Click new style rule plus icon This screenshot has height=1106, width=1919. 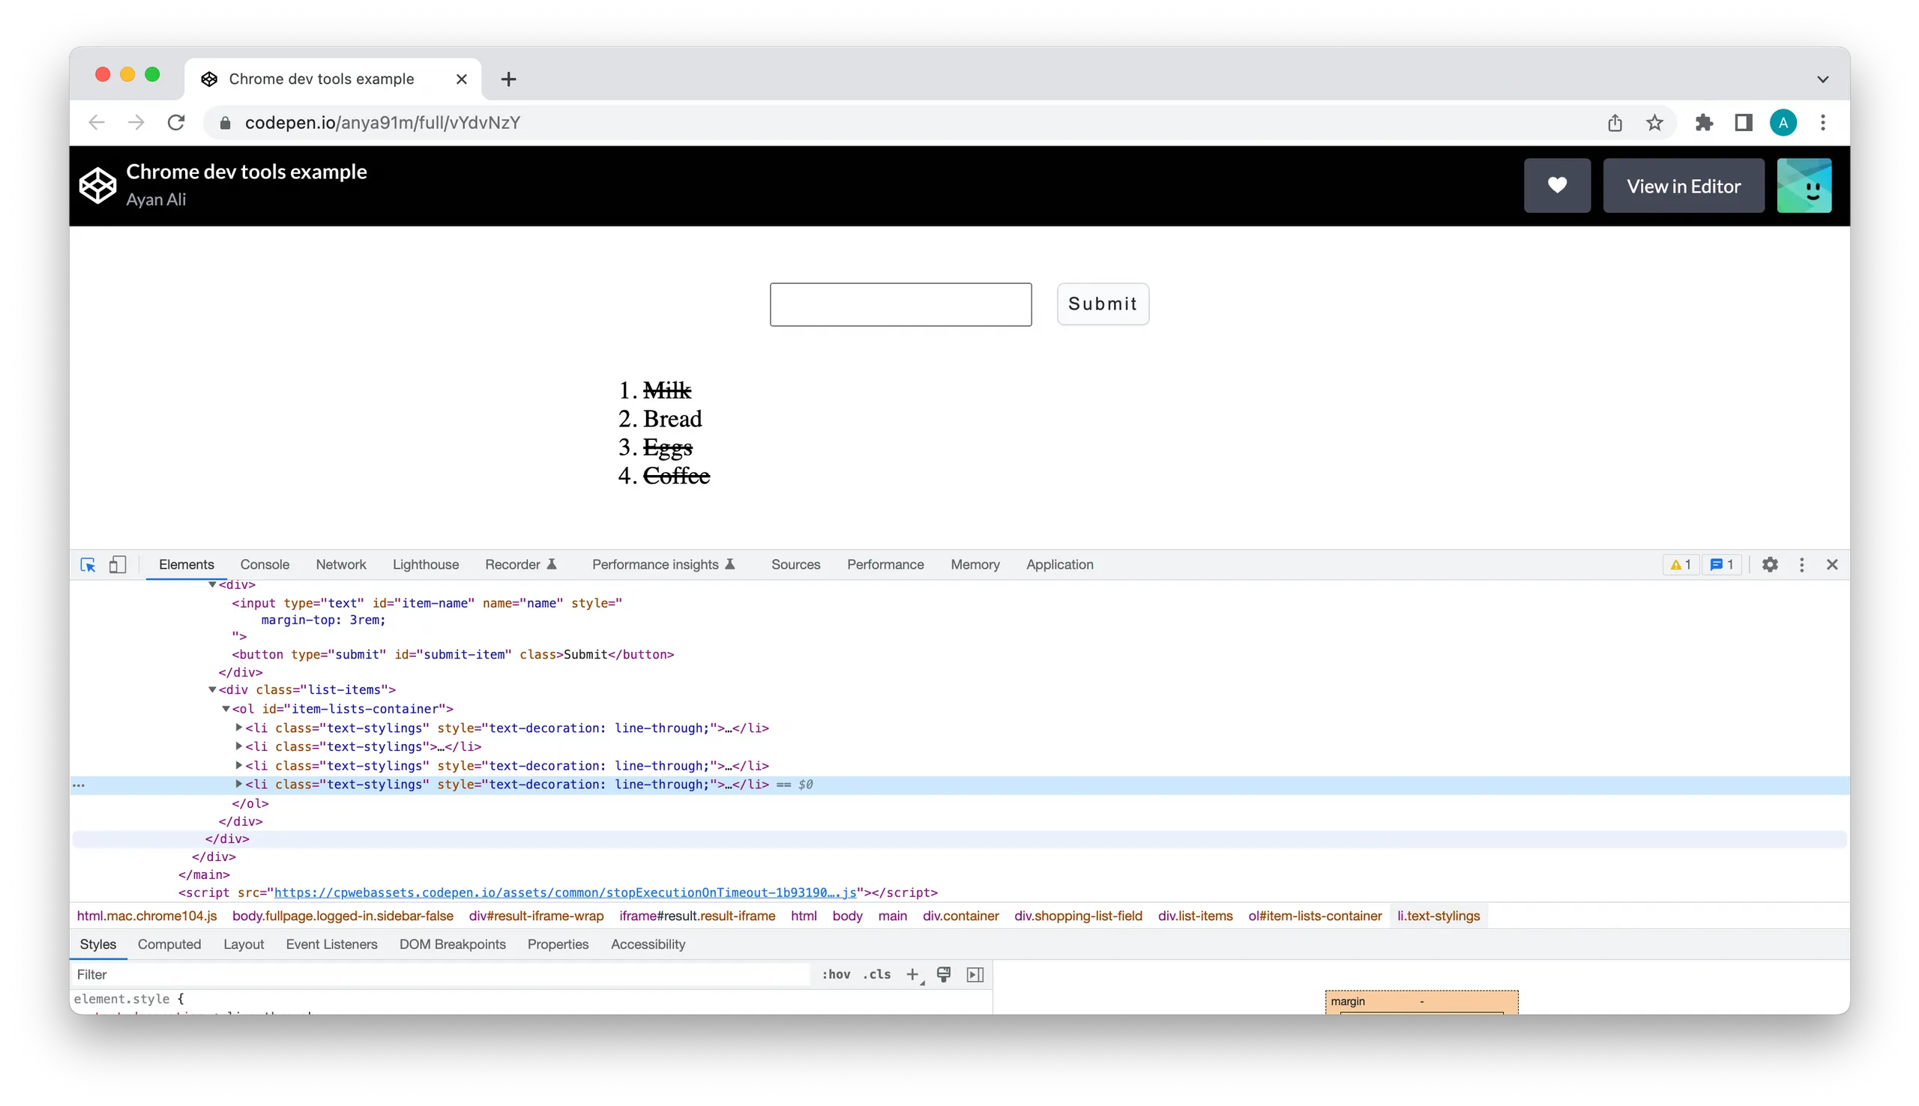tap(912, 975)
